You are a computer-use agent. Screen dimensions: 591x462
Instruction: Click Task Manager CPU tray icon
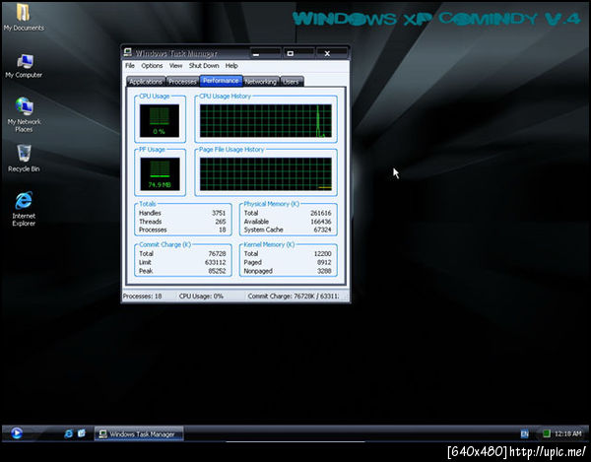click(546, 433)
